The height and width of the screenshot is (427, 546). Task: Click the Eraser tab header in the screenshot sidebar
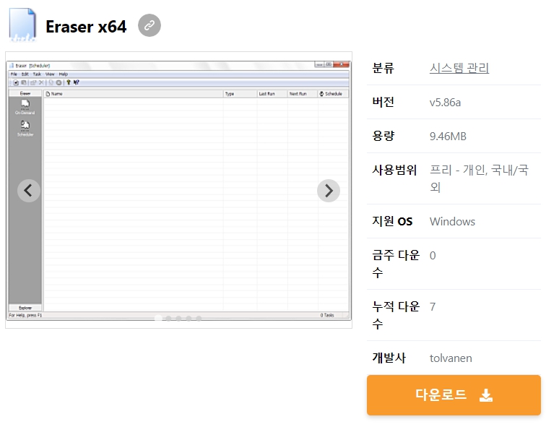click(x=25, y=93)
